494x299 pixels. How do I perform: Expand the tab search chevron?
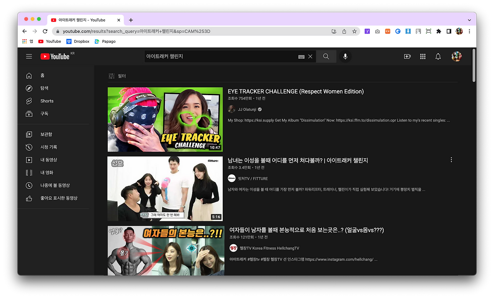(x=469, y=20)
